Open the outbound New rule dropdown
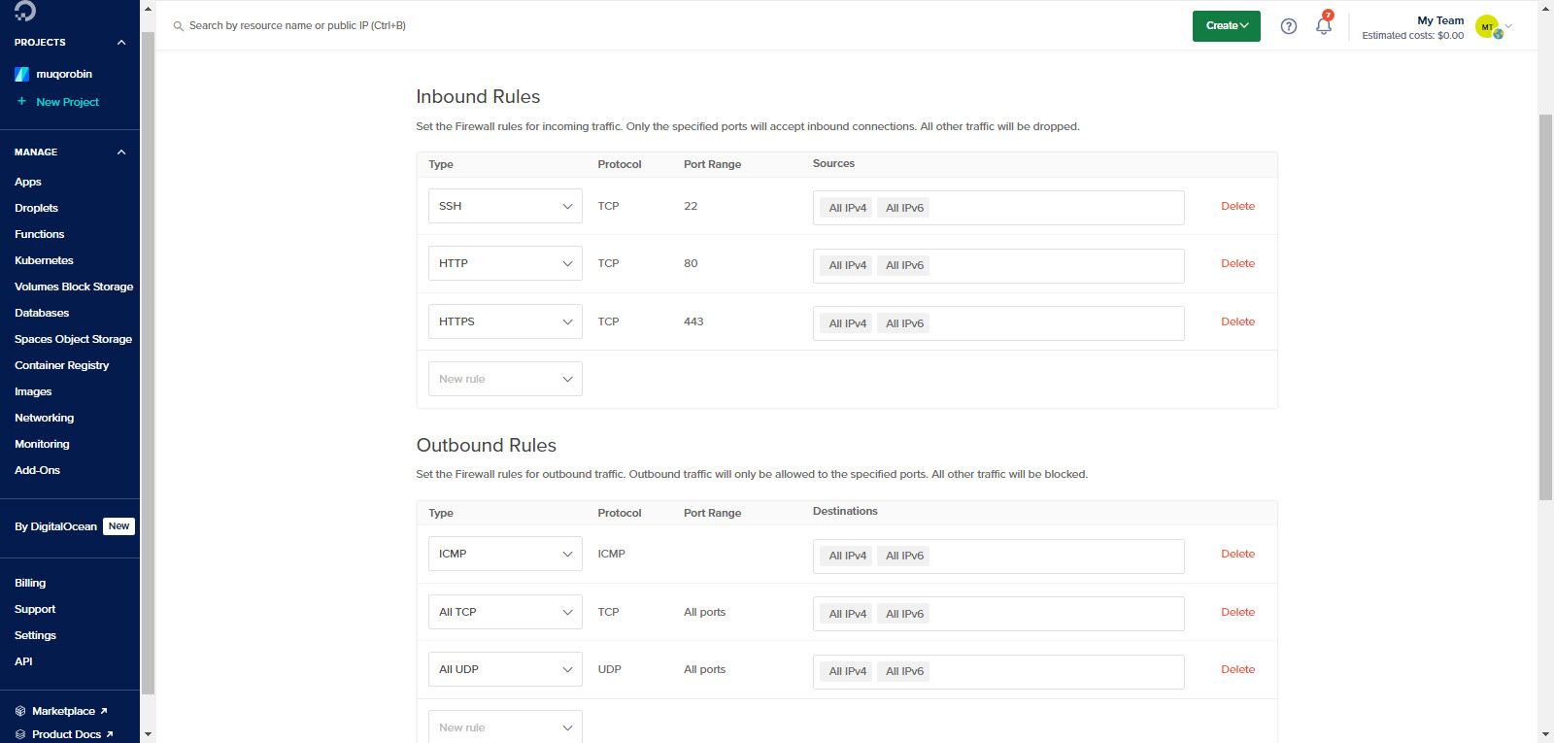 point(505,726)
